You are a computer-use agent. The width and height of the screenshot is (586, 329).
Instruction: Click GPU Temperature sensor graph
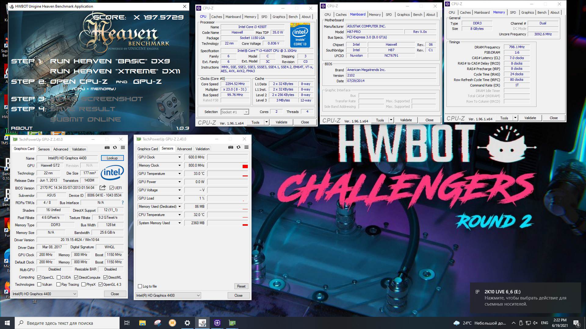(x=228, y=174)
